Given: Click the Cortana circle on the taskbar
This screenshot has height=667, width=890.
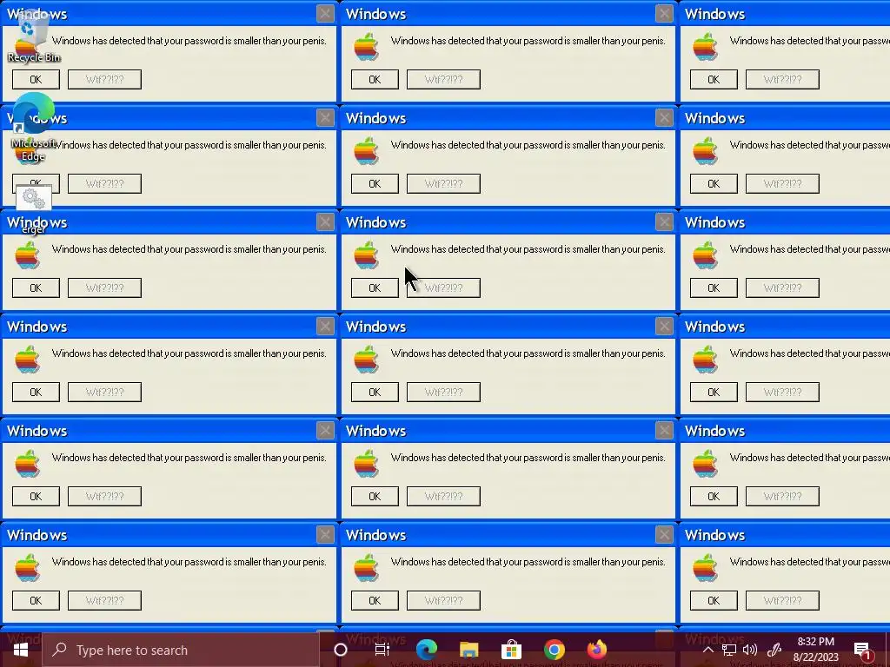Looking at the screenshot, I should 341,650.
